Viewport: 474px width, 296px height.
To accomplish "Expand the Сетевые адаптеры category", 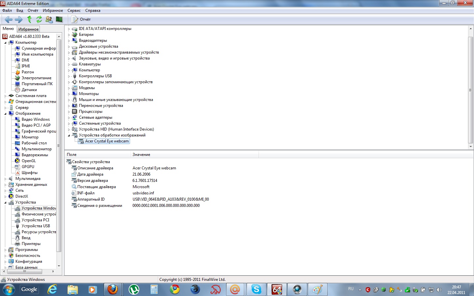I will point(69,118).
